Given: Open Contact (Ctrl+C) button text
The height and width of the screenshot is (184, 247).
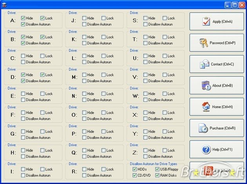Looking at the screenshot, I should pos(222,64).
